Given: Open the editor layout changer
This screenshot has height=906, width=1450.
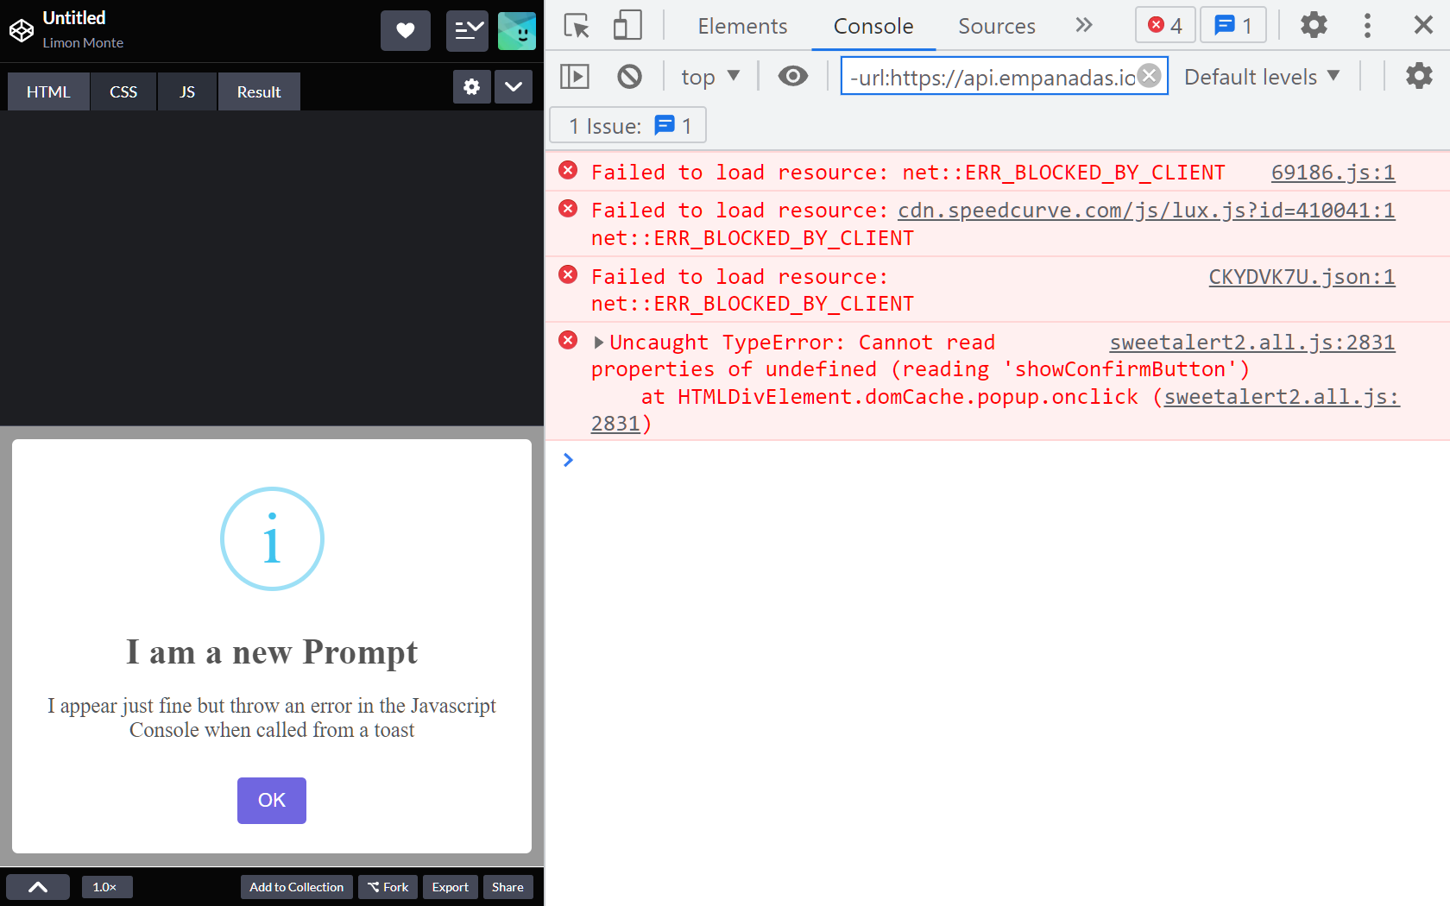Looking at the screenshot, I should click(467, 30).
